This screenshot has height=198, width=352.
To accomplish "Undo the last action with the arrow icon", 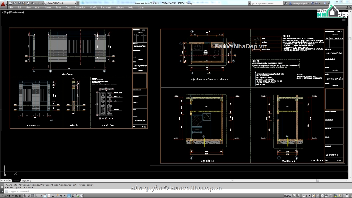I will (33, 3).
